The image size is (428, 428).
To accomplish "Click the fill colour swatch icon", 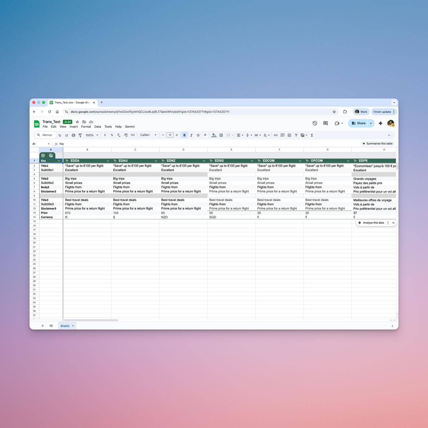I will [214, 135].
